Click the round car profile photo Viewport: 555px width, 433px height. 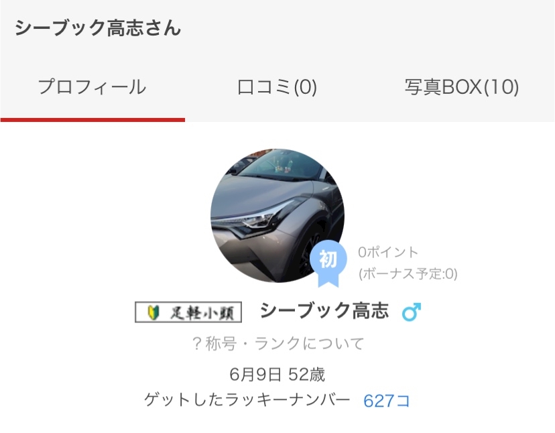point(277,216)
